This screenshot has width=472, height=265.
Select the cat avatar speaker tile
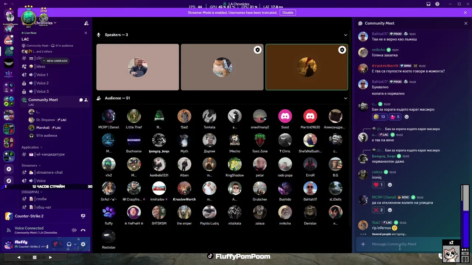point(222,67)
